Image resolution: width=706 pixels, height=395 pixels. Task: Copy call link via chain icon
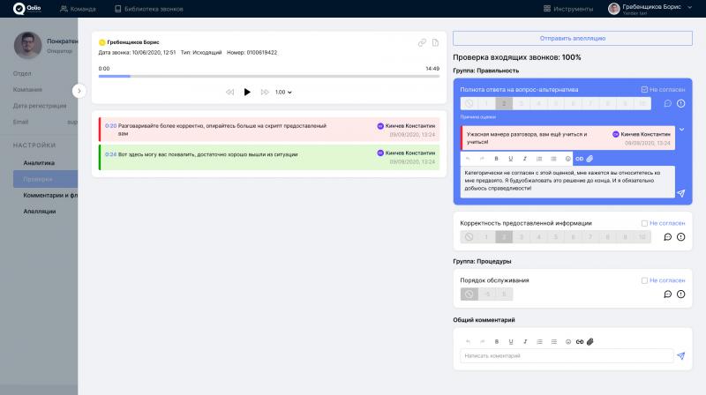(x=422, y=42)
